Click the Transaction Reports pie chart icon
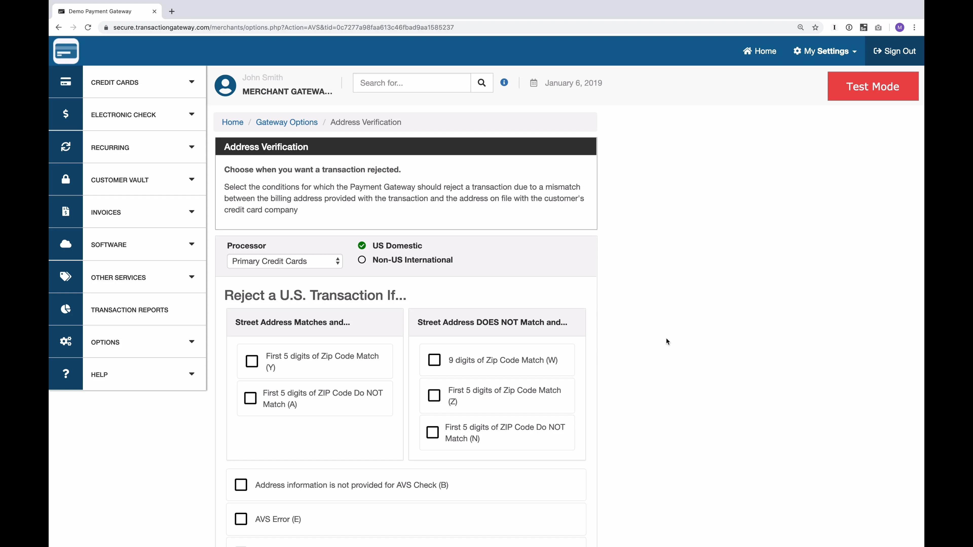The width and height of the screenshot is (973, 547). coord(65,309)
